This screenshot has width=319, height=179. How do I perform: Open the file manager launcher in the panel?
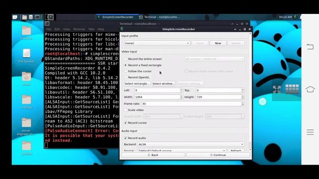point(24,17)
